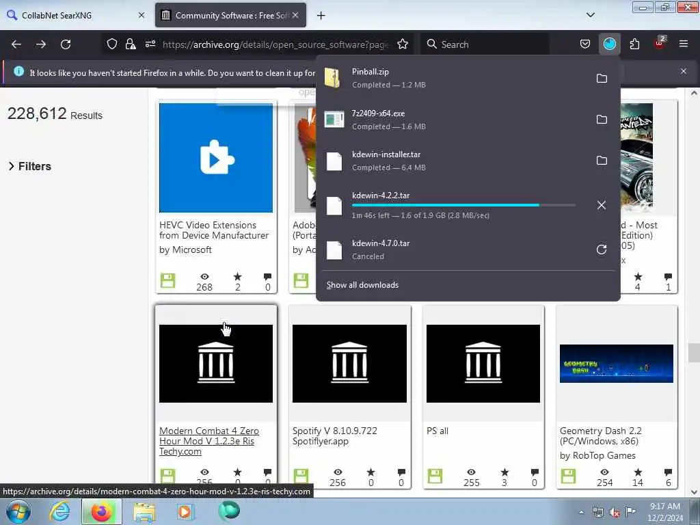
Task: Open HEVC Video Extensions title link
Action: click(214, 230)
